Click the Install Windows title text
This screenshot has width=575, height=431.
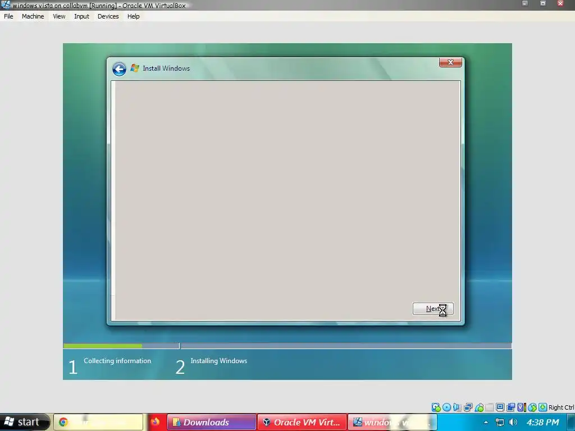point(166,68)
